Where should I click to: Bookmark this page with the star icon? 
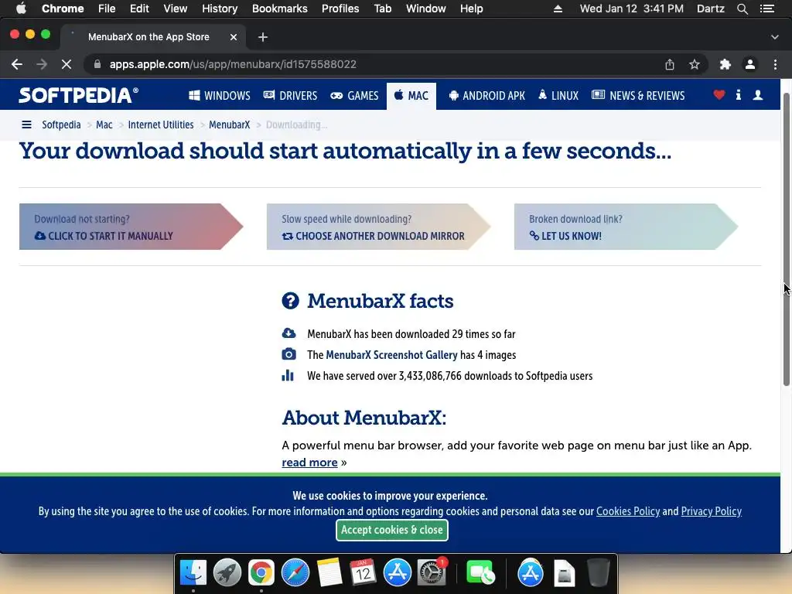[695, 64]
